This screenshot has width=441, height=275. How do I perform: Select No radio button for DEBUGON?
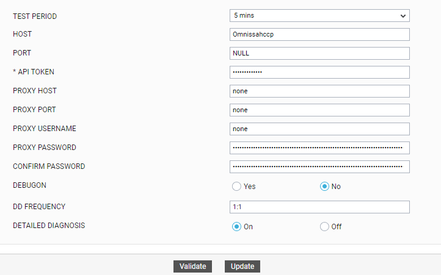[x=324, y=187]
